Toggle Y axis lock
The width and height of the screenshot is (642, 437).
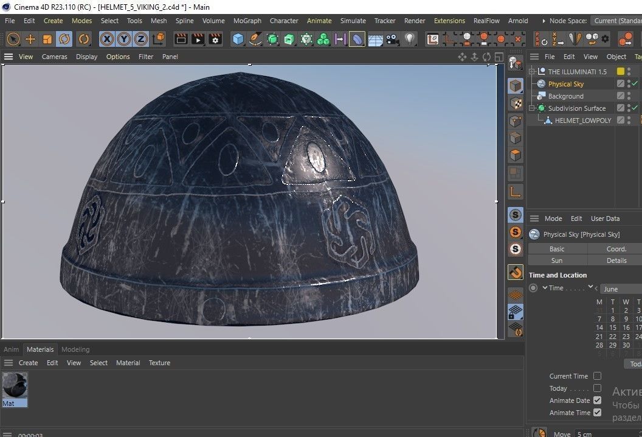click(x=123, y=39)
